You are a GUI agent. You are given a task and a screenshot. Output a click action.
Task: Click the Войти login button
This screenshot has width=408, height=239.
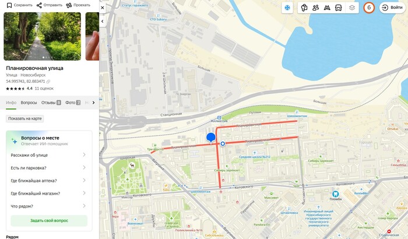click(x=392, y=8)
